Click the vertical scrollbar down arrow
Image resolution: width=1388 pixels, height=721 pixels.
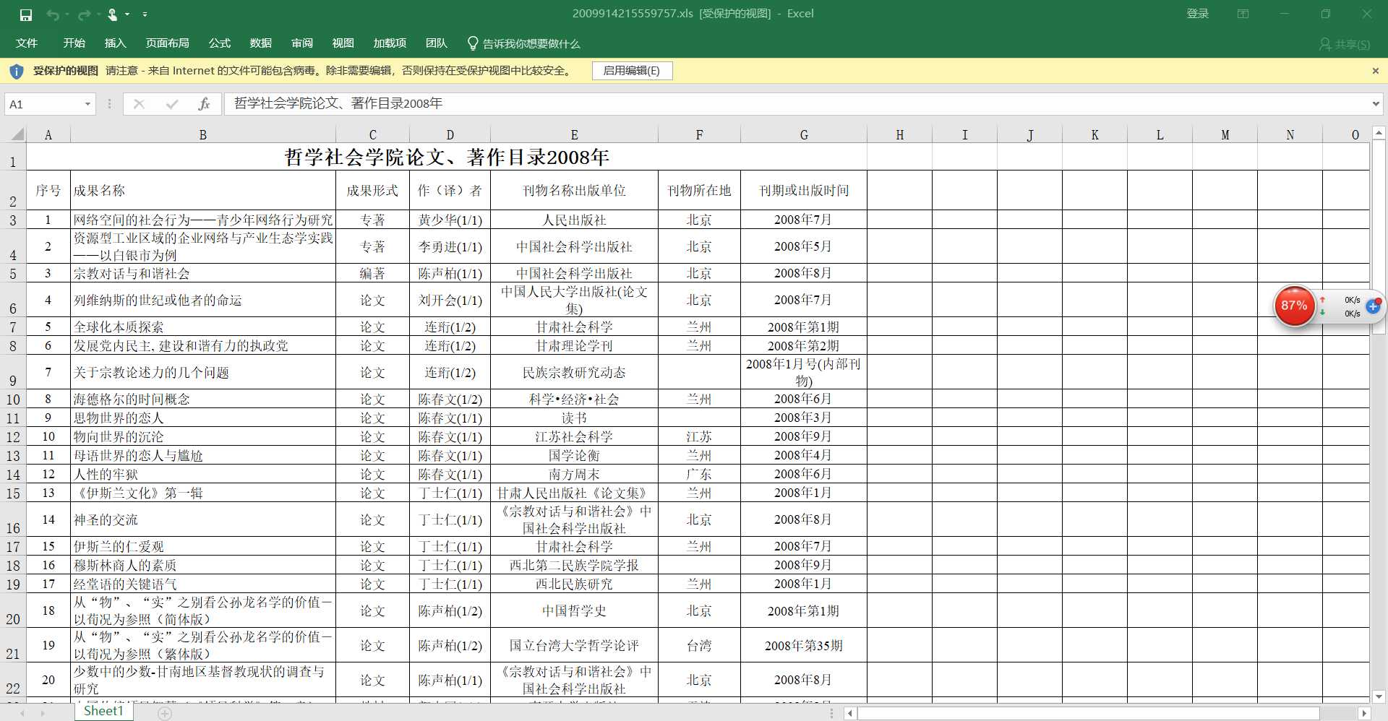pyautogui.click(x=1379, y=696)
